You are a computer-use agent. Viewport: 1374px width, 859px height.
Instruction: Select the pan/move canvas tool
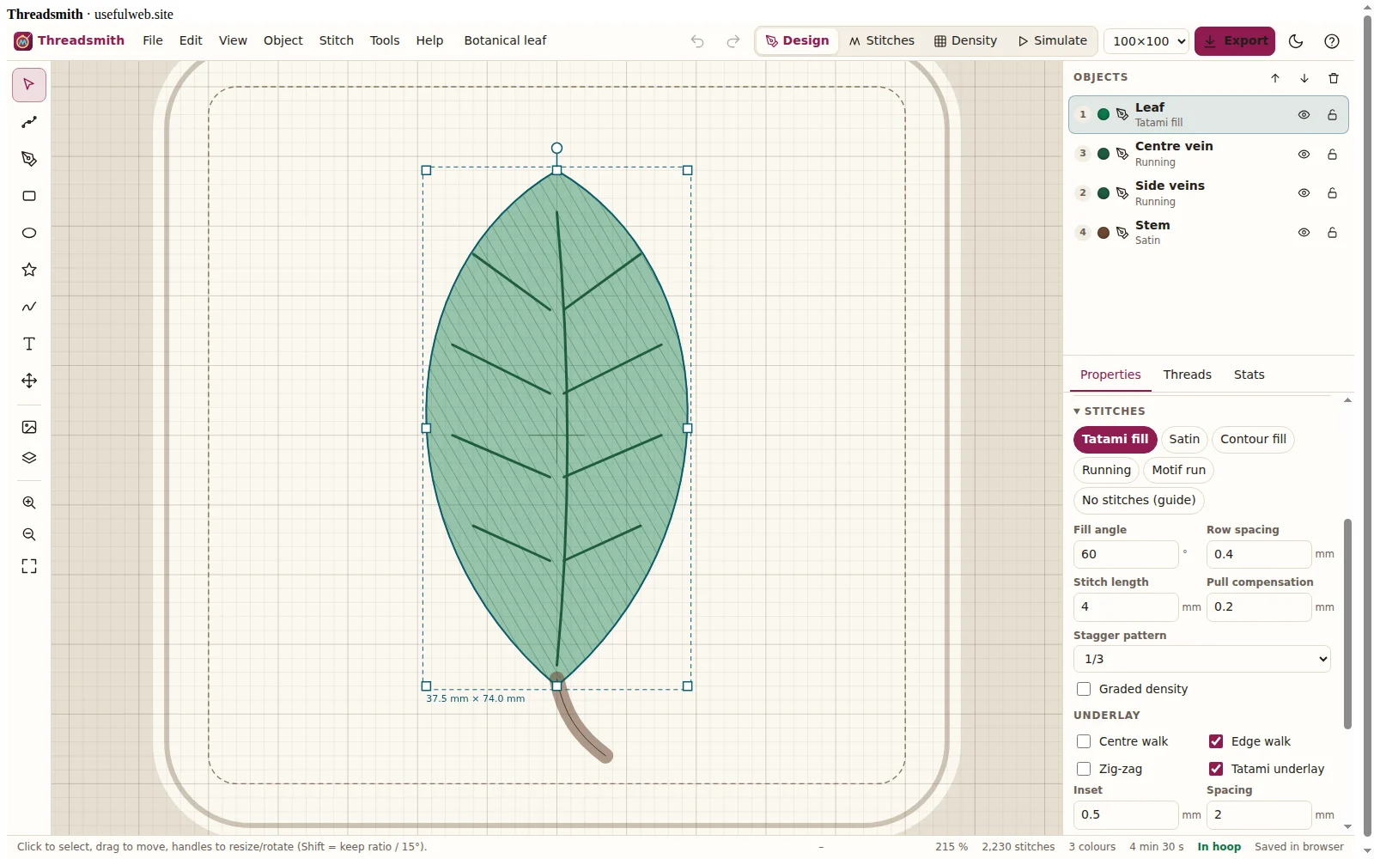29,381
